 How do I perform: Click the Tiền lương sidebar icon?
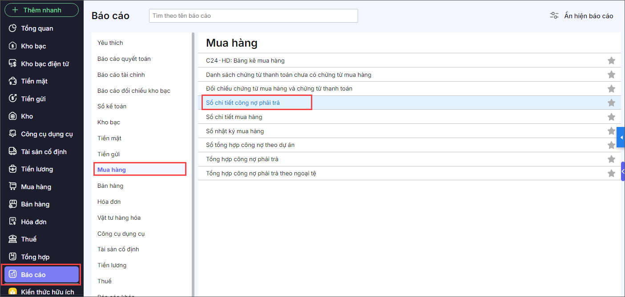click(13, 169)
